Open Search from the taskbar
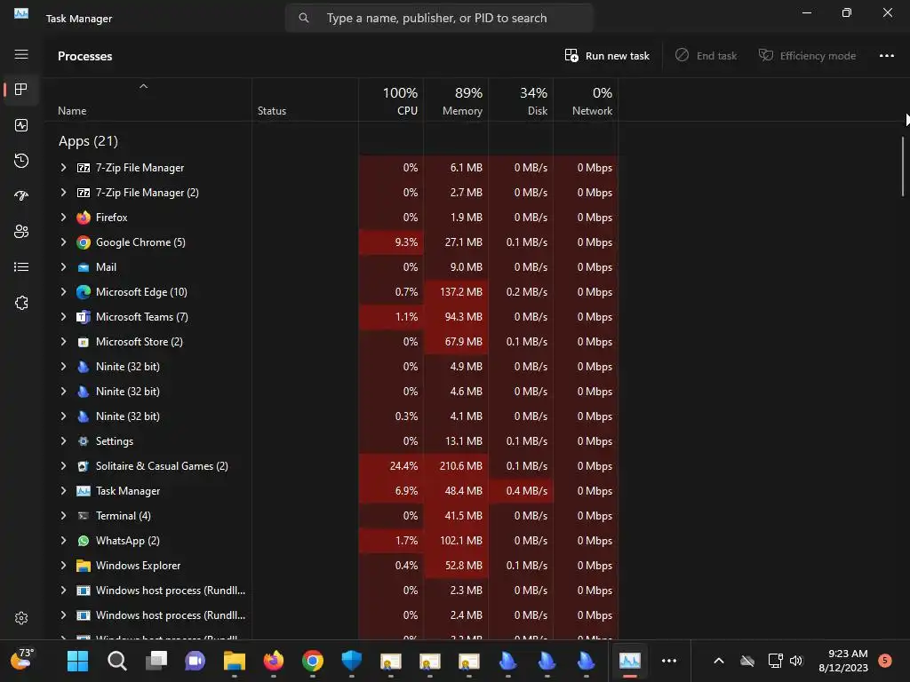 tap(116, 661)
